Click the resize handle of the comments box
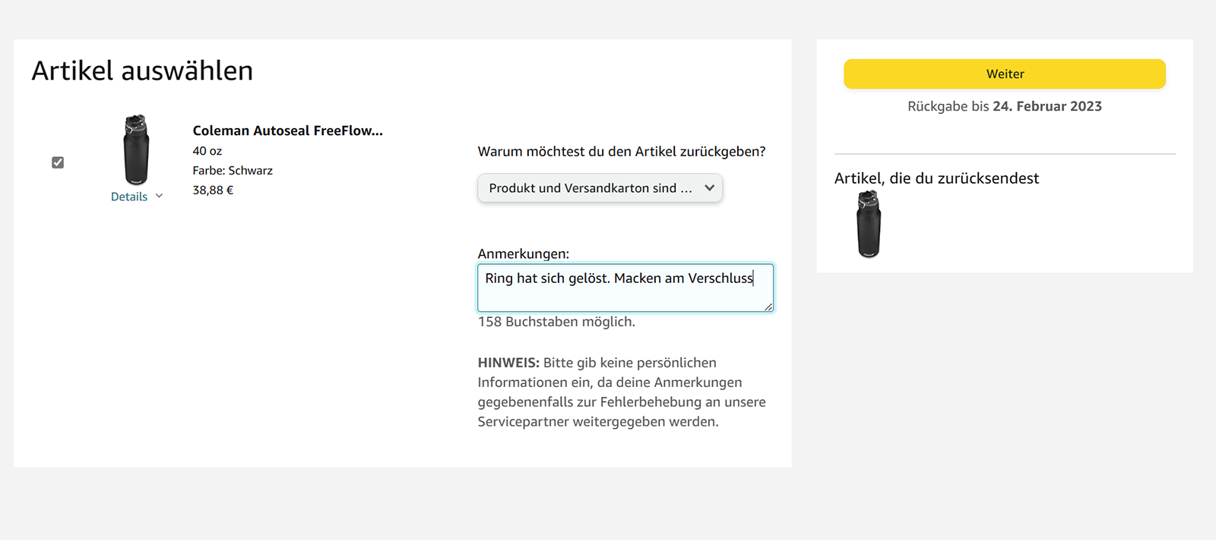 [768, 307]
